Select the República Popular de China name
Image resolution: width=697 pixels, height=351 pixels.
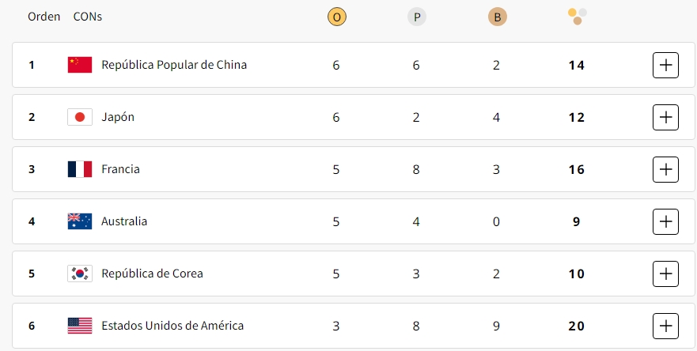click(x=174, y=65)
